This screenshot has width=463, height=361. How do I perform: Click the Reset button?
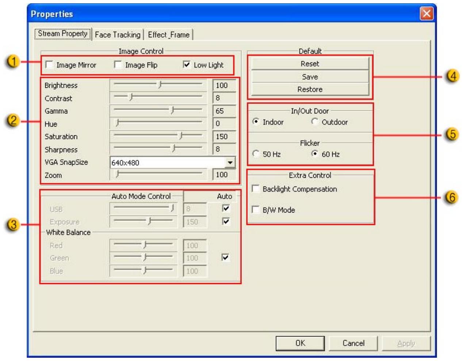tap(310, 64)
